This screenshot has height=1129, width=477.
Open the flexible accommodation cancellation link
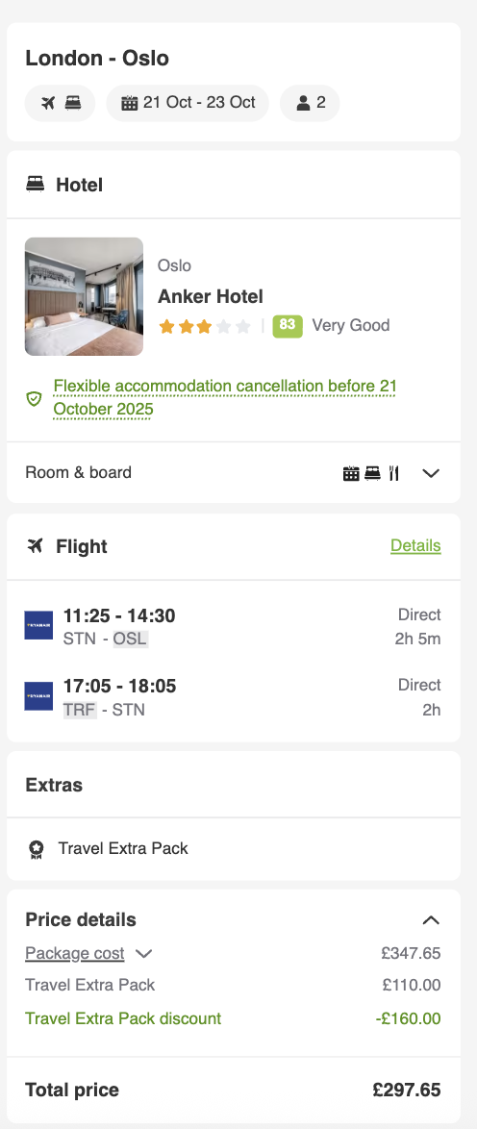click(226, 397)
